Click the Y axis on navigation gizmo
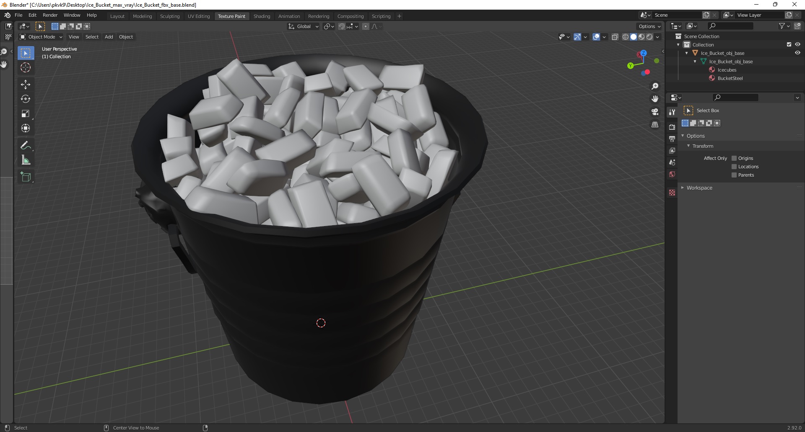The image size is (805, 432). tap(630, 66)
